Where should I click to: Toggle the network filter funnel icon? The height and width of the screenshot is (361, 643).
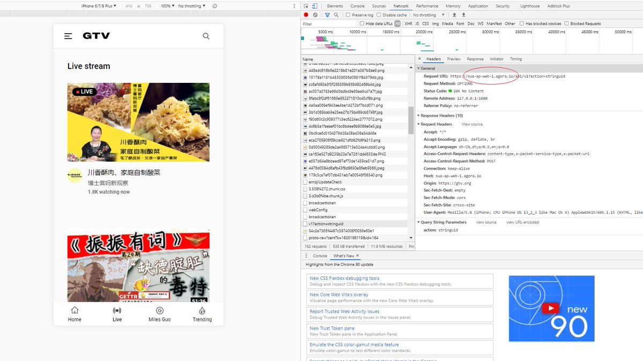click(x=327, y=15)
